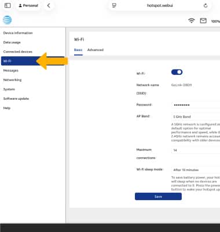Click the Password input field
Screen dimensions: 220x232
pyautogui.click(x=196, y=105)
